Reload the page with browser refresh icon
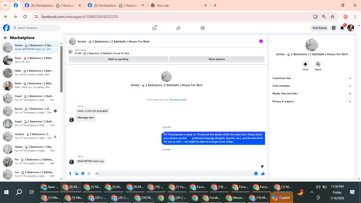361x203 pixels. (x=25, y=17)
